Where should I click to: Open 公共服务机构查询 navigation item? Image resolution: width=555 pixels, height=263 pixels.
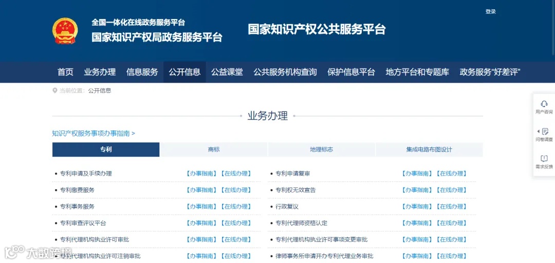click(285, 72)
